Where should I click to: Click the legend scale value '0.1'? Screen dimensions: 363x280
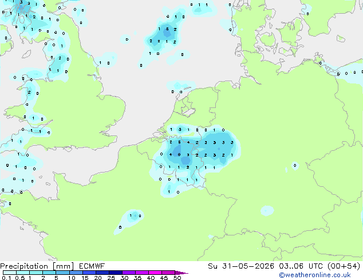6,278
